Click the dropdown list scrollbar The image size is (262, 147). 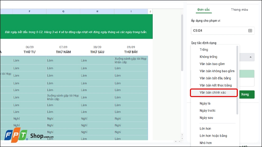tap(237, 80)
